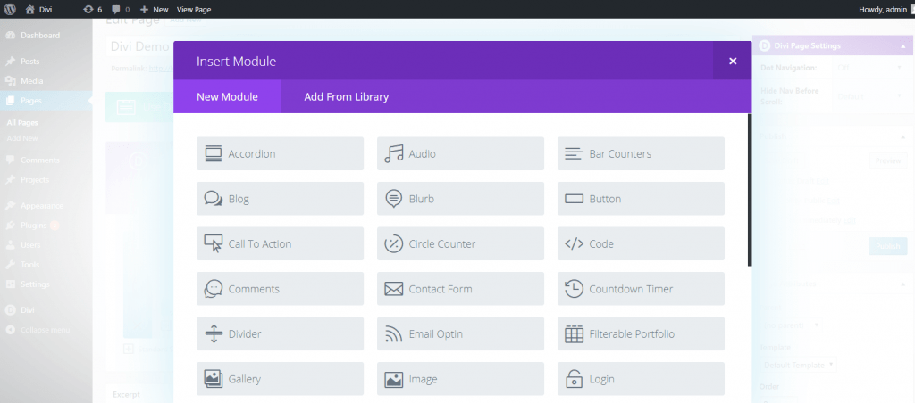Open Settings in the sidebar
Image resolution: width=915 pixels, height=403 pixels.
[x=46, y=284]
